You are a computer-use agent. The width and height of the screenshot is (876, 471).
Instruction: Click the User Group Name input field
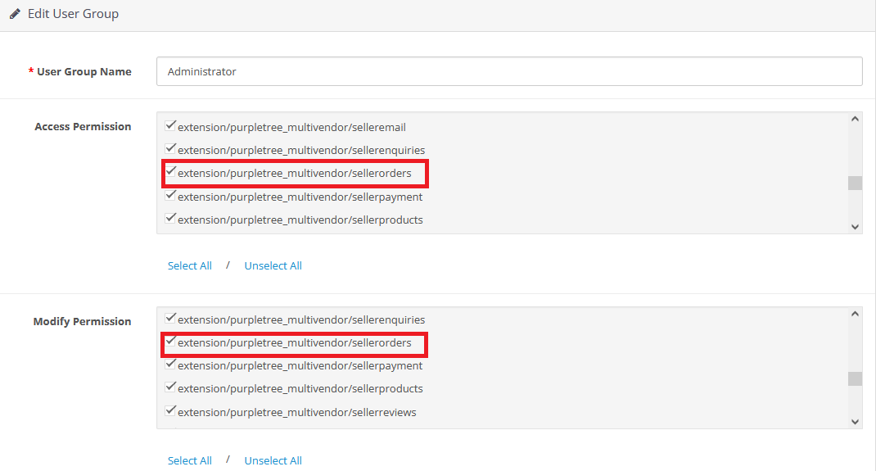509,71
